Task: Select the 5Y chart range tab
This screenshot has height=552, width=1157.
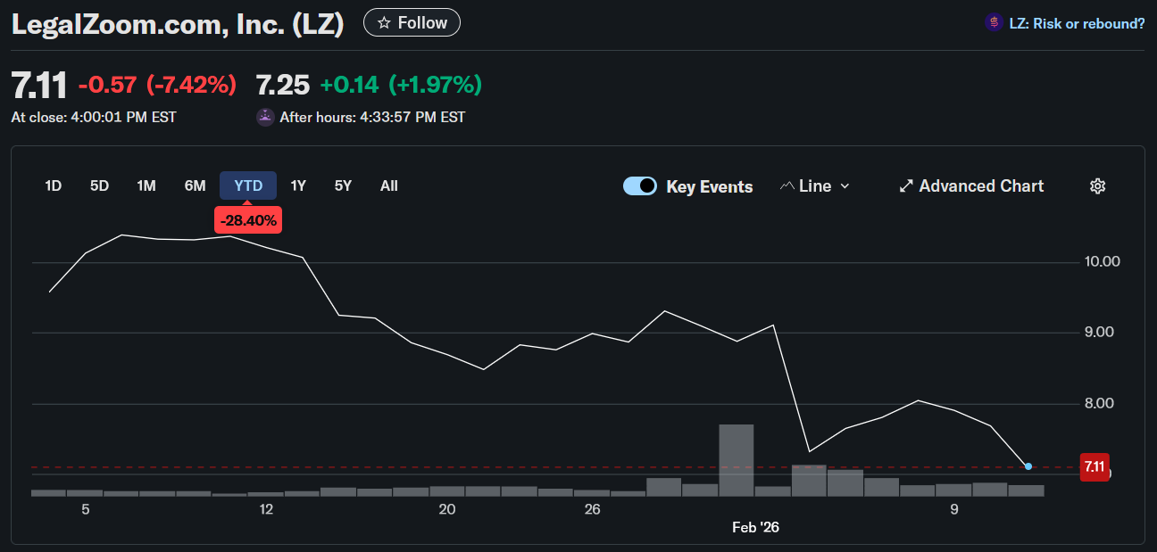Action: (x=343, y=185)
